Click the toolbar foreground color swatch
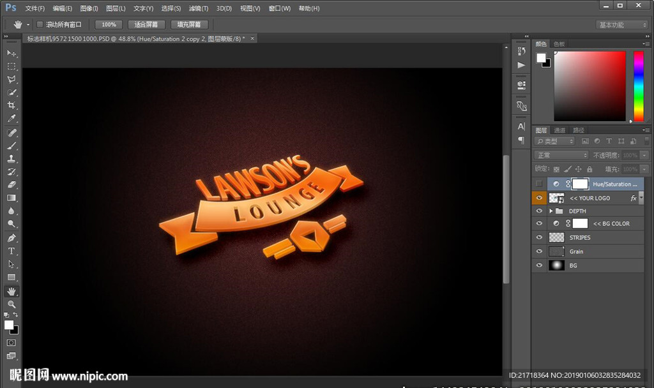 (9, 325)
